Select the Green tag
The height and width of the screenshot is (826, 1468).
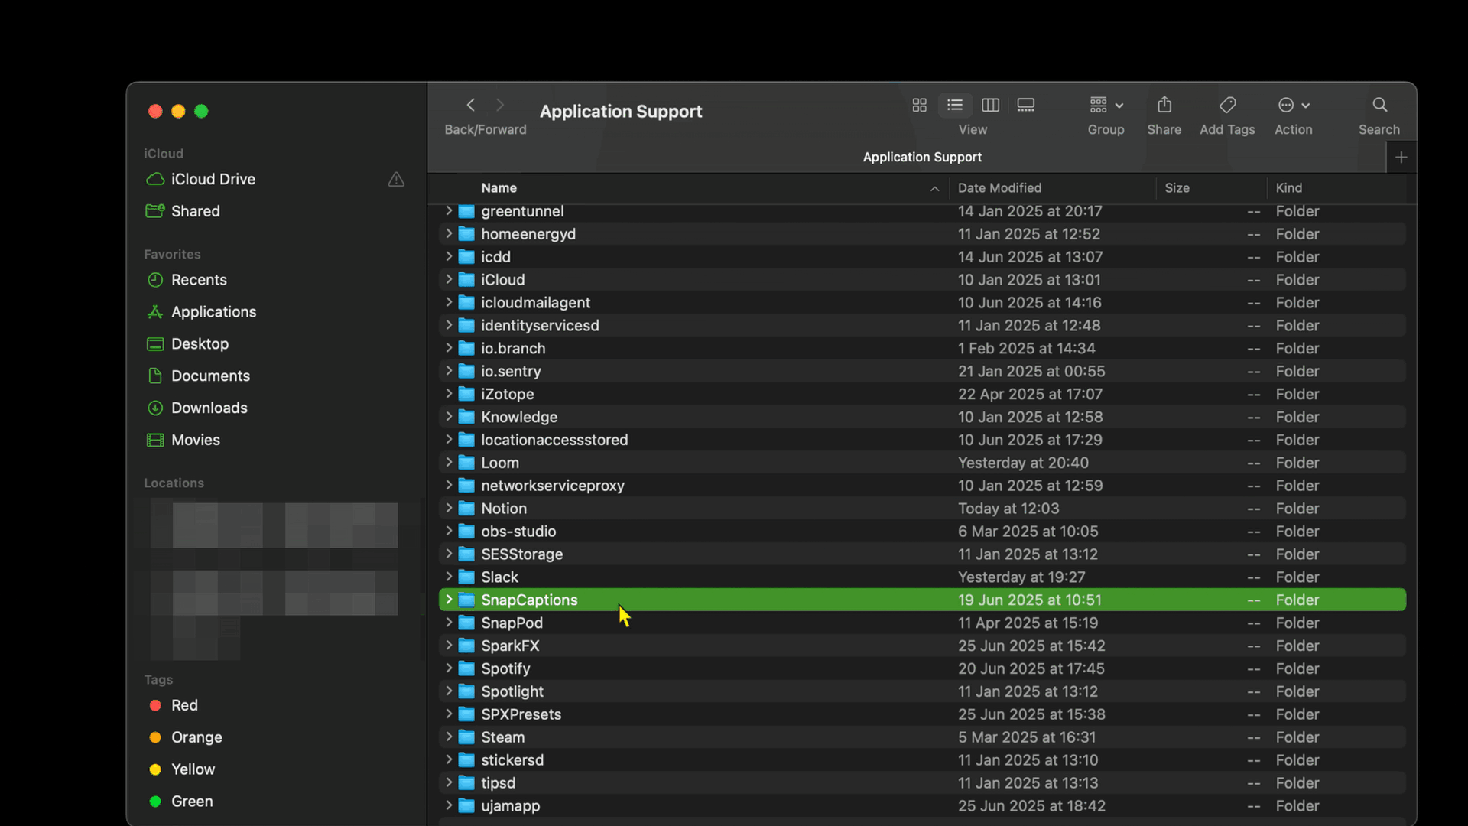(191, 802)
